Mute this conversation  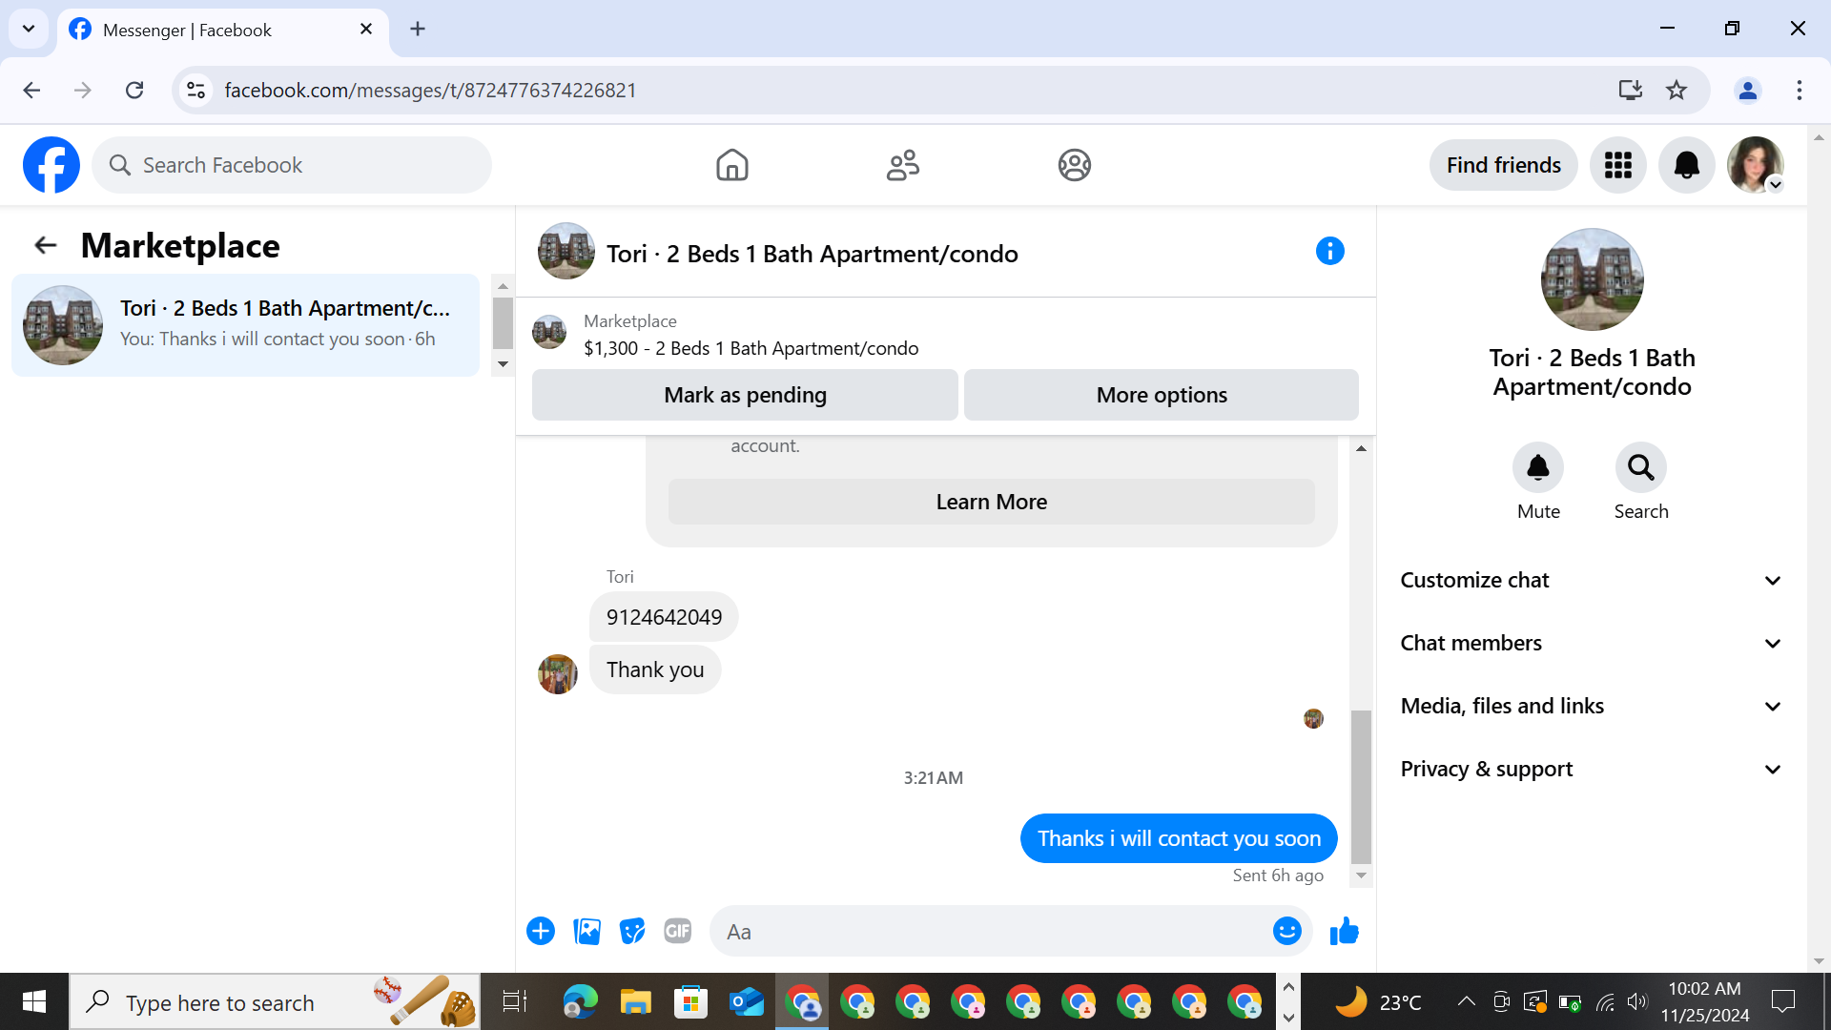[x=1538, y=467]
